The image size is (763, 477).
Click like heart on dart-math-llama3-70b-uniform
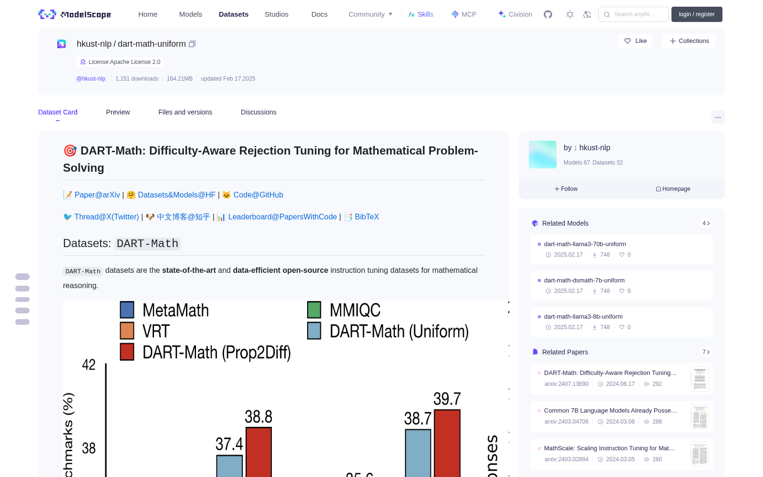[x=622, y=255]
